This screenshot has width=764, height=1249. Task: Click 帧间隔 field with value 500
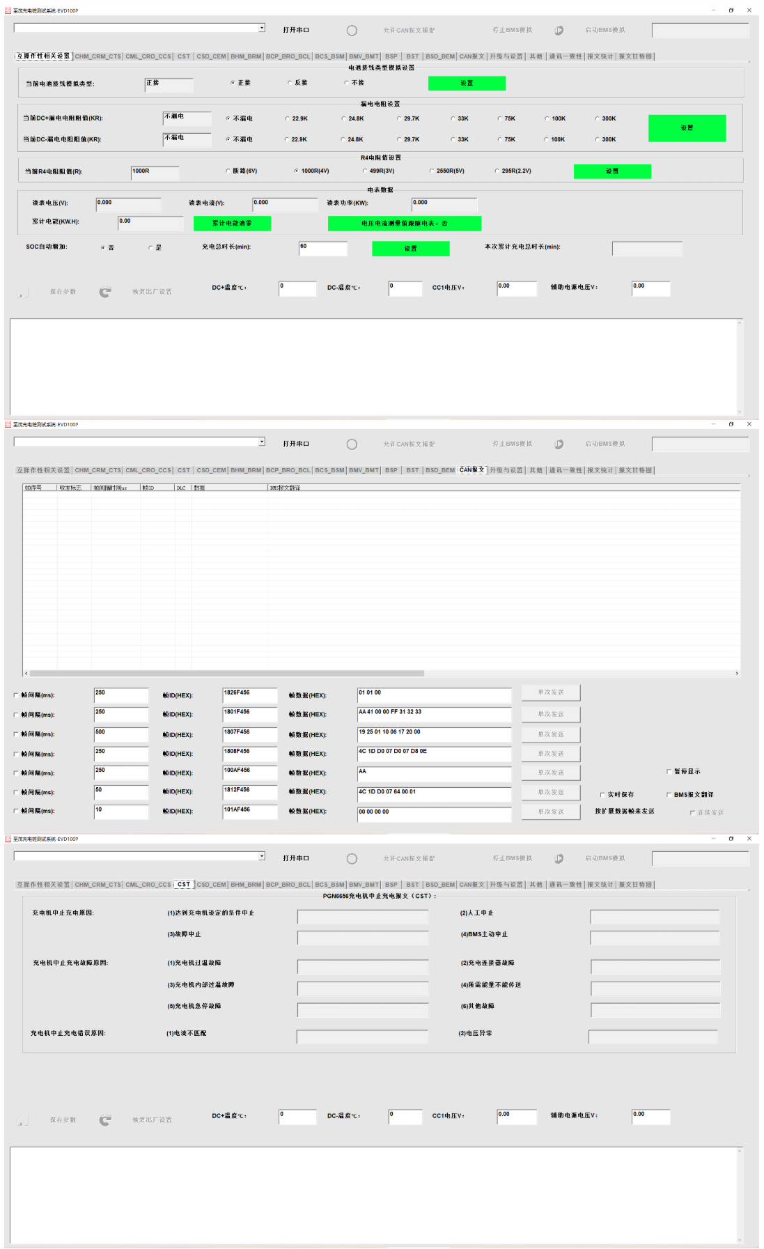coord(121,734)
